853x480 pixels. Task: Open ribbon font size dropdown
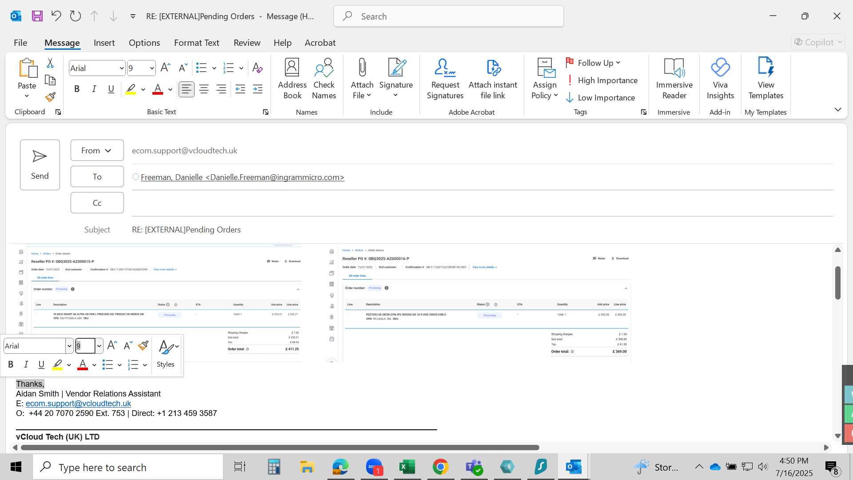[151, 68]
